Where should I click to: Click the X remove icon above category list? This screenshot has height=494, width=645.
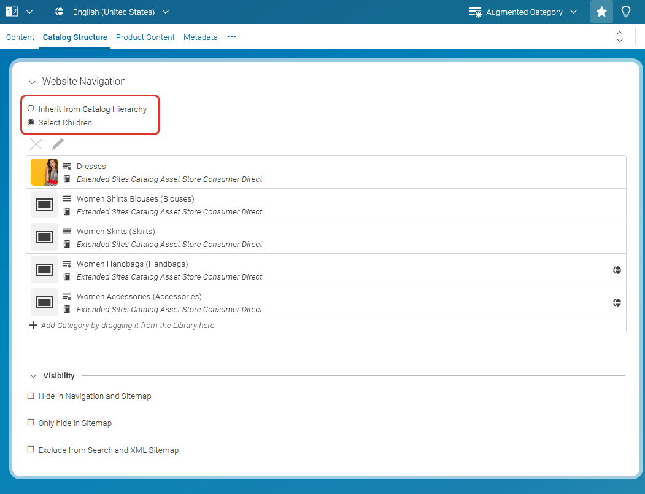click(x=36, y=143)
